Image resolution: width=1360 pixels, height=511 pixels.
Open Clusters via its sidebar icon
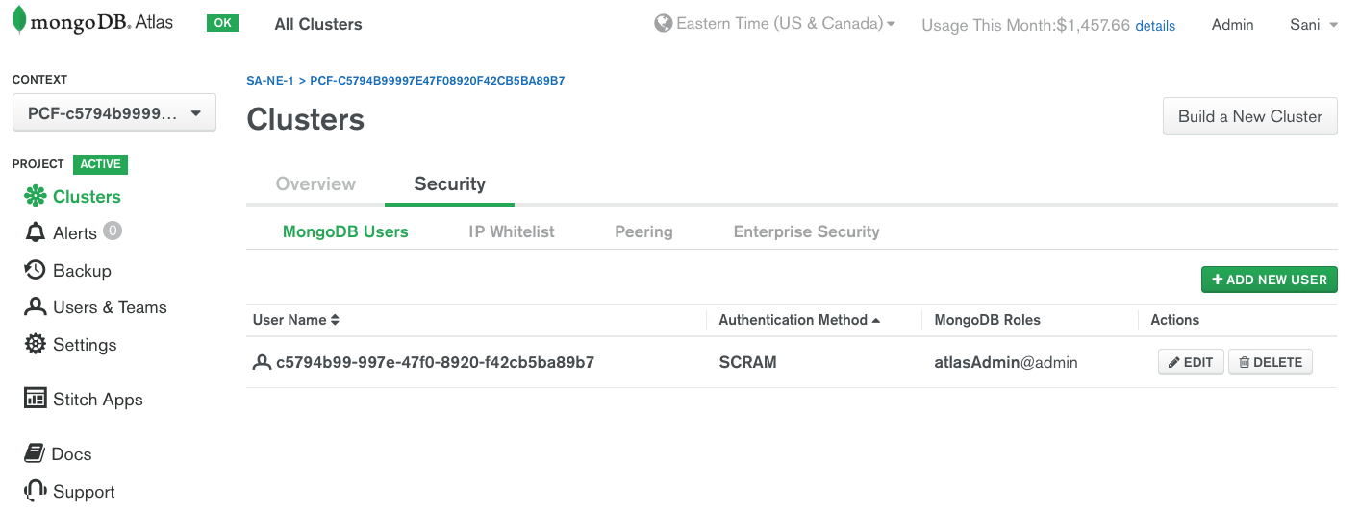36,197
